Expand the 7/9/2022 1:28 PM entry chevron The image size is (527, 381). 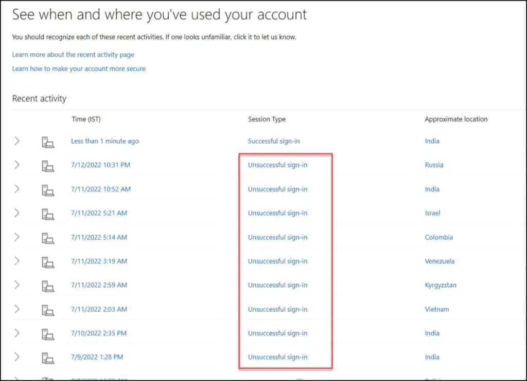17,357
